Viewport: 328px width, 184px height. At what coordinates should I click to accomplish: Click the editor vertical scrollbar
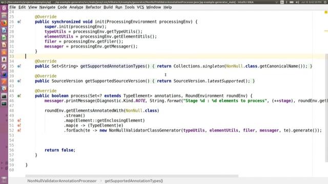pyautogui.click(x=326, y=108)
